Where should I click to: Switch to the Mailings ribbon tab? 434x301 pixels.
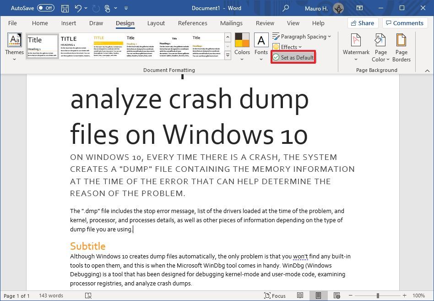point(231,23)
